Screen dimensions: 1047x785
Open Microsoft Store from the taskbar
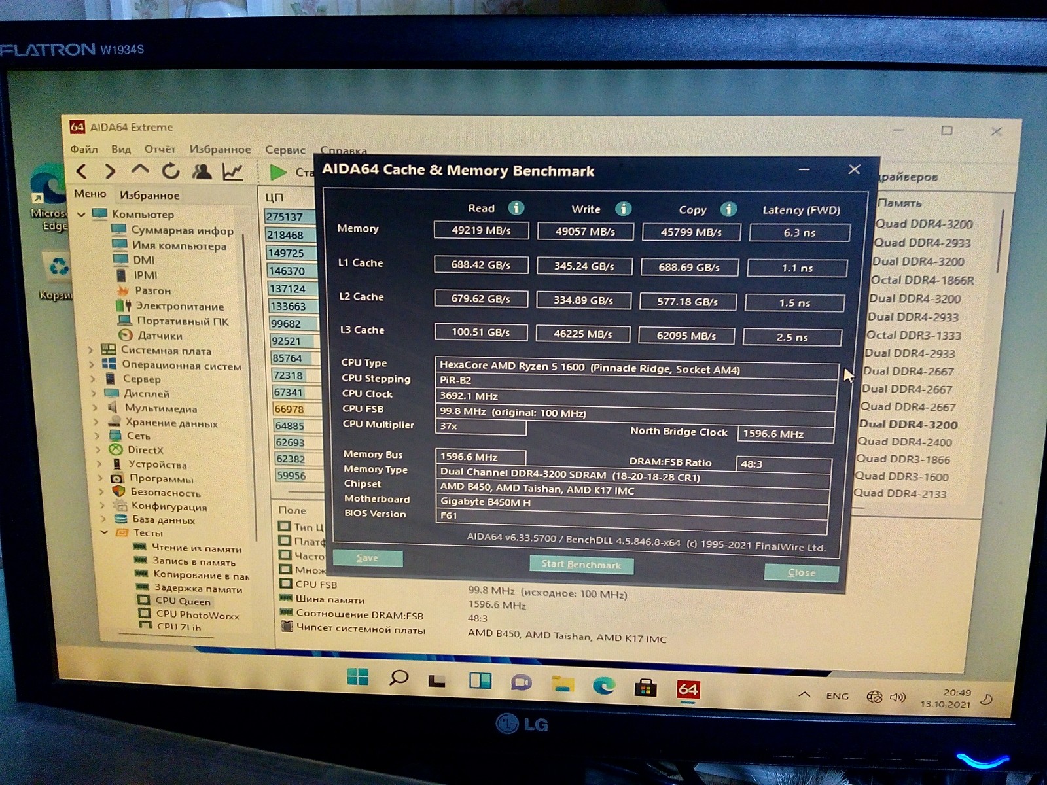[x=645, y=687]
